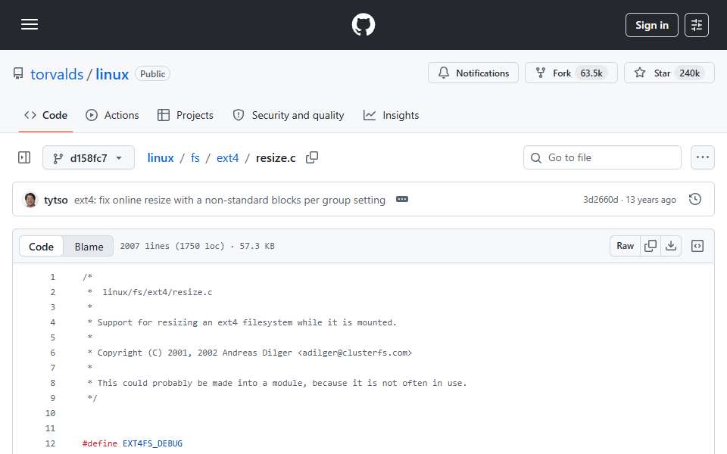
Task: Copy raw file contents icon
Action: tap(651, 246)
